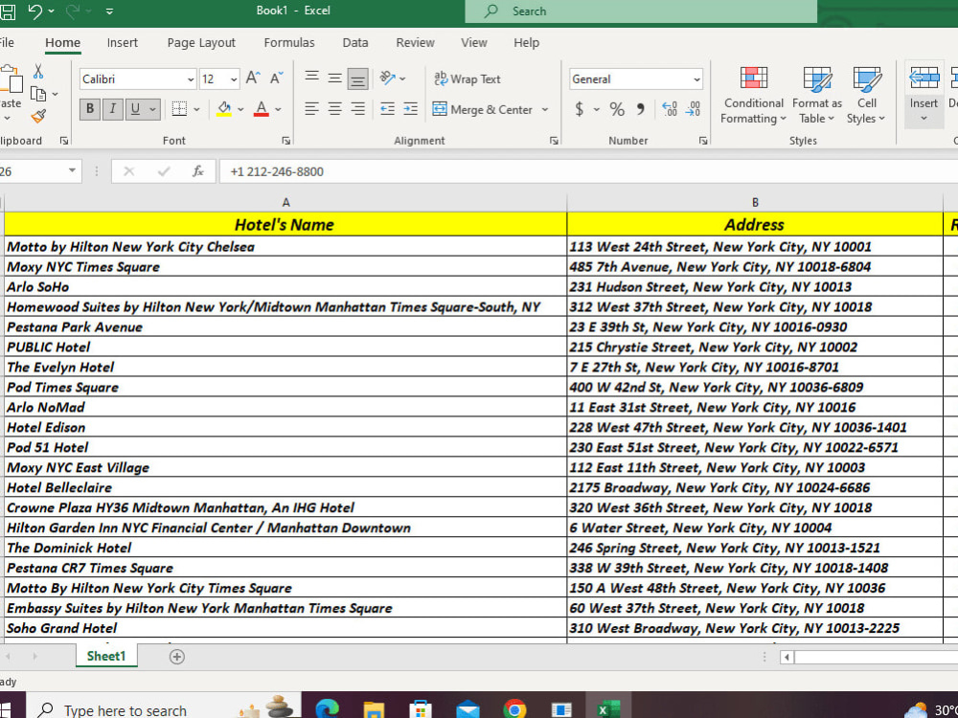958x718 pixels.
Task: Align text left
Action: point(311,109)
